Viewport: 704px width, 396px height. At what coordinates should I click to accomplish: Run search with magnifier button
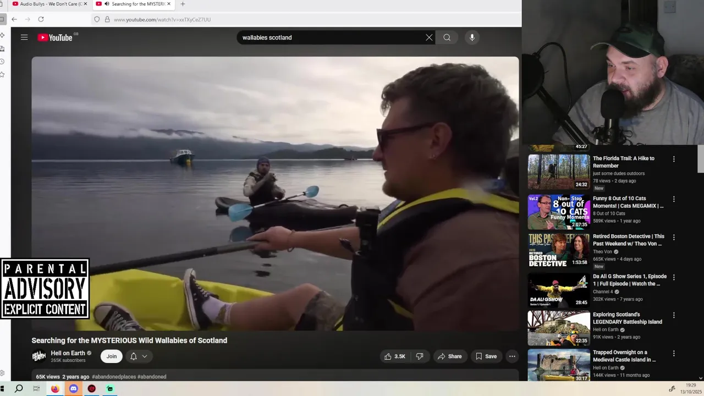(447, 37)
